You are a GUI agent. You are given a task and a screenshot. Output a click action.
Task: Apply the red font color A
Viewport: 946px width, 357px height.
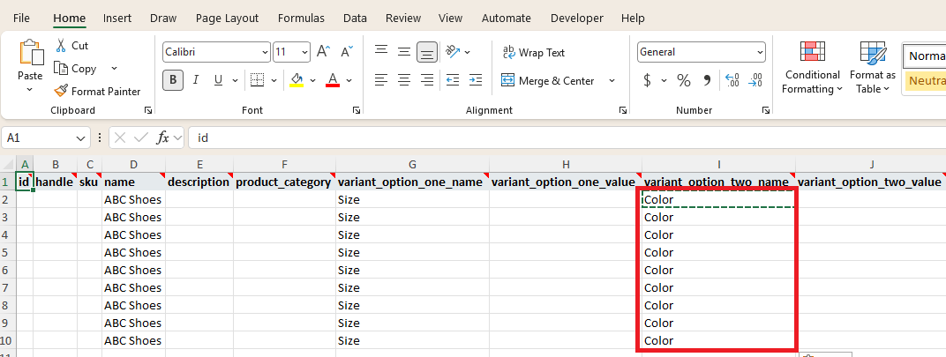click(x=333, y=79)
